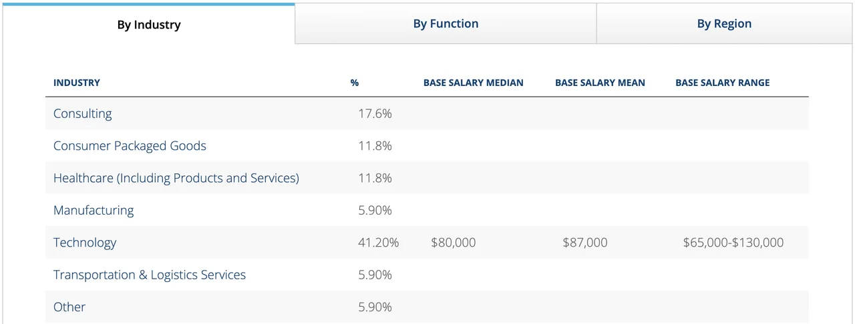Click Healthcare (Including Products and Services)
855x324 pixels.
pos(176,178)
